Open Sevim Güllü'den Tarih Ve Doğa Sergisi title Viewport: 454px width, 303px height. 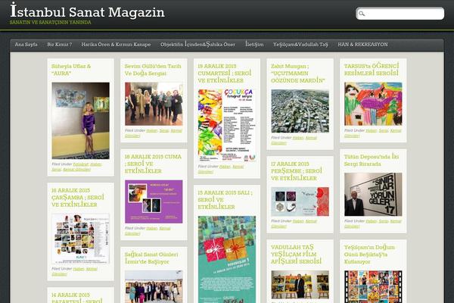153,70
